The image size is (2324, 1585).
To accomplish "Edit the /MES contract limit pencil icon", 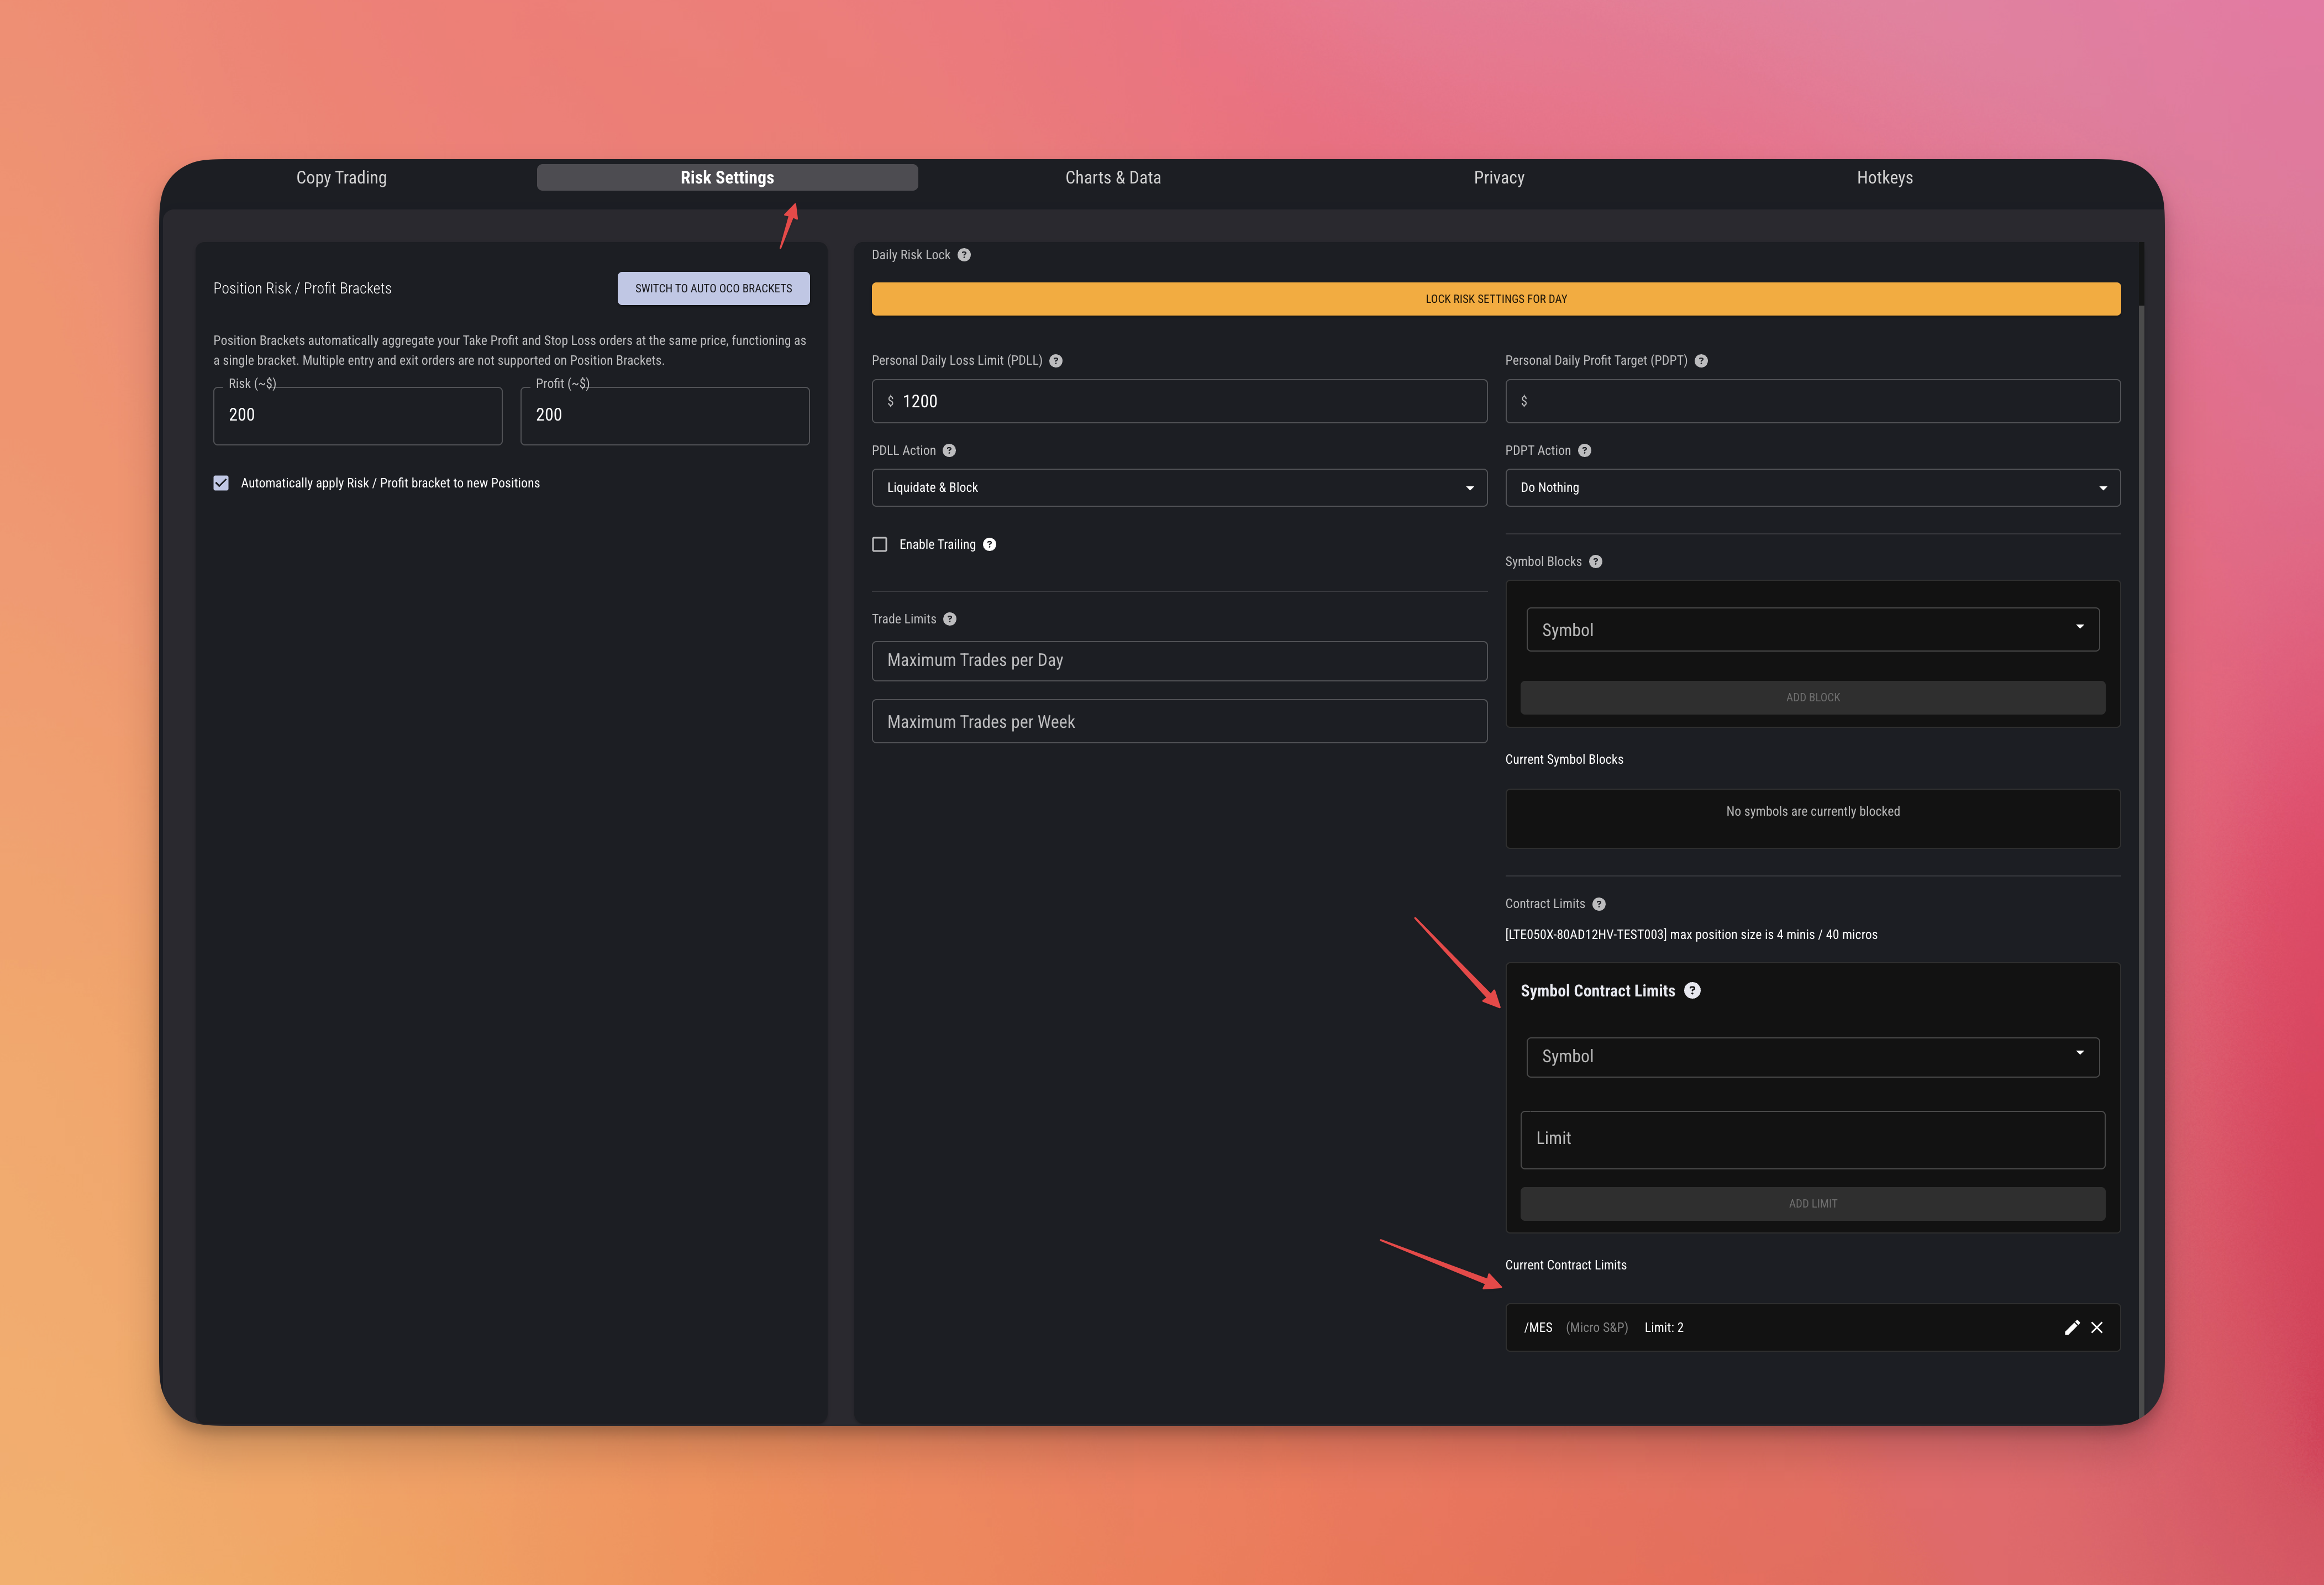I will pos(2072,1328).
